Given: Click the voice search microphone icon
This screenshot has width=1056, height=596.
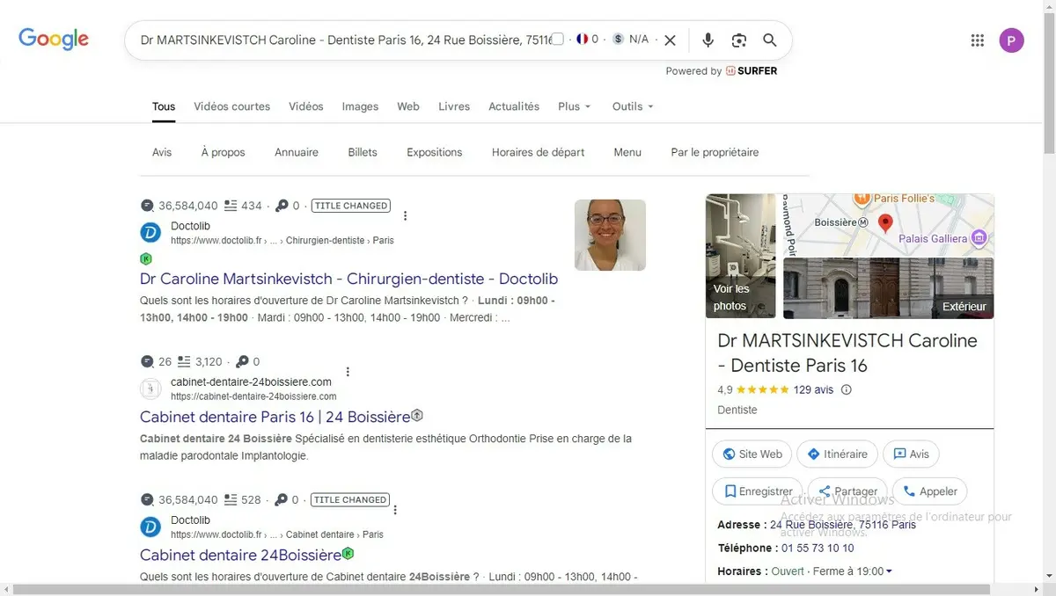Looking at the screenshot, I should pyautogui.click(x=708, y=40).
